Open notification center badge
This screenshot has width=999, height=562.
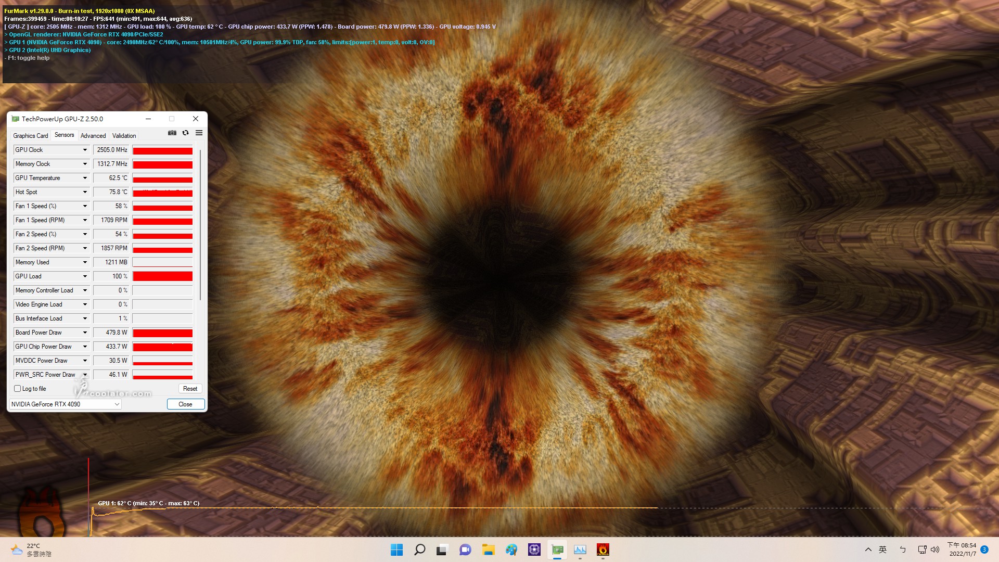coord(984,550)
